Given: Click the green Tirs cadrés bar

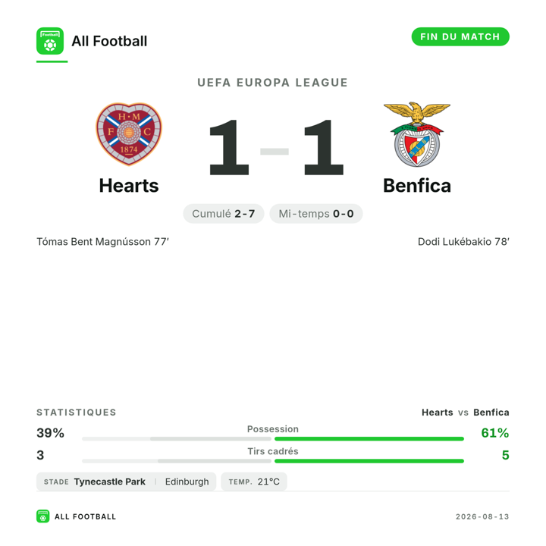Looking at the screenshot, I should pos(369,461).
